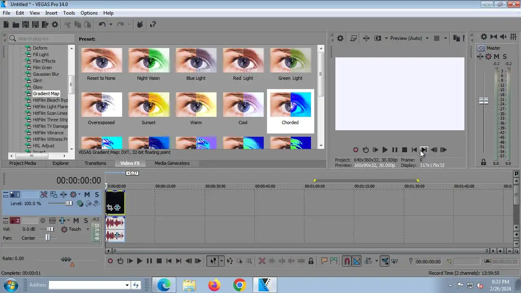Solo audio track 2 with S

[x=86, y=221]
